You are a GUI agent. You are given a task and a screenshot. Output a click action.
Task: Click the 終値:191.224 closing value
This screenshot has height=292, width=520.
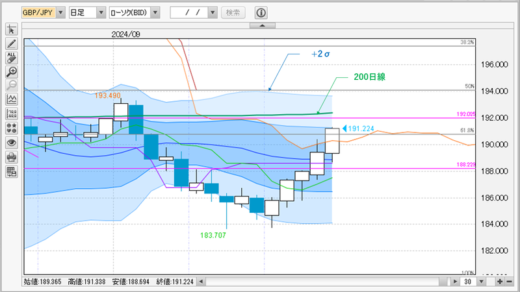click(x=175, y=282)
